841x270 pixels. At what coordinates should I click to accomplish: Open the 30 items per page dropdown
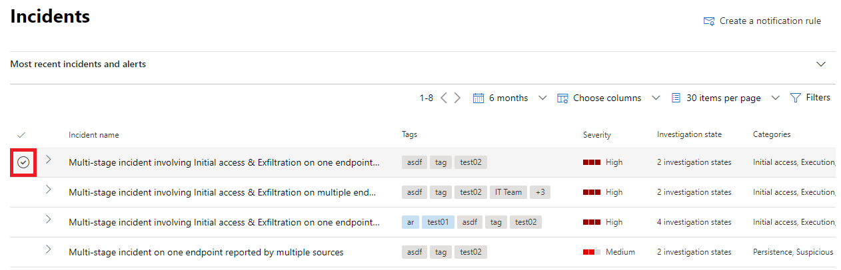[x=775, y=98]
